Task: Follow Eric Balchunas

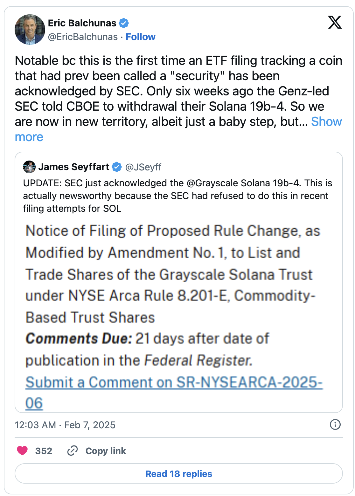Action: coord(141,37)
